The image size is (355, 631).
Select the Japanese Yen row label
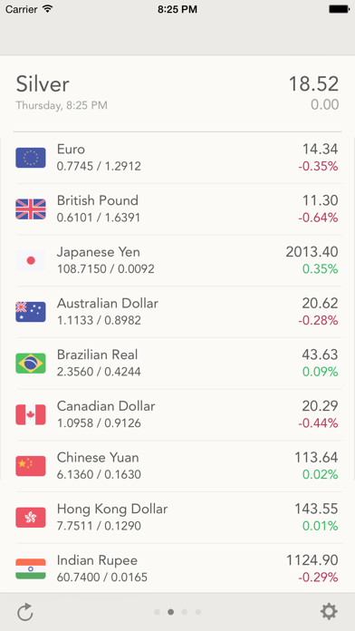99,252
